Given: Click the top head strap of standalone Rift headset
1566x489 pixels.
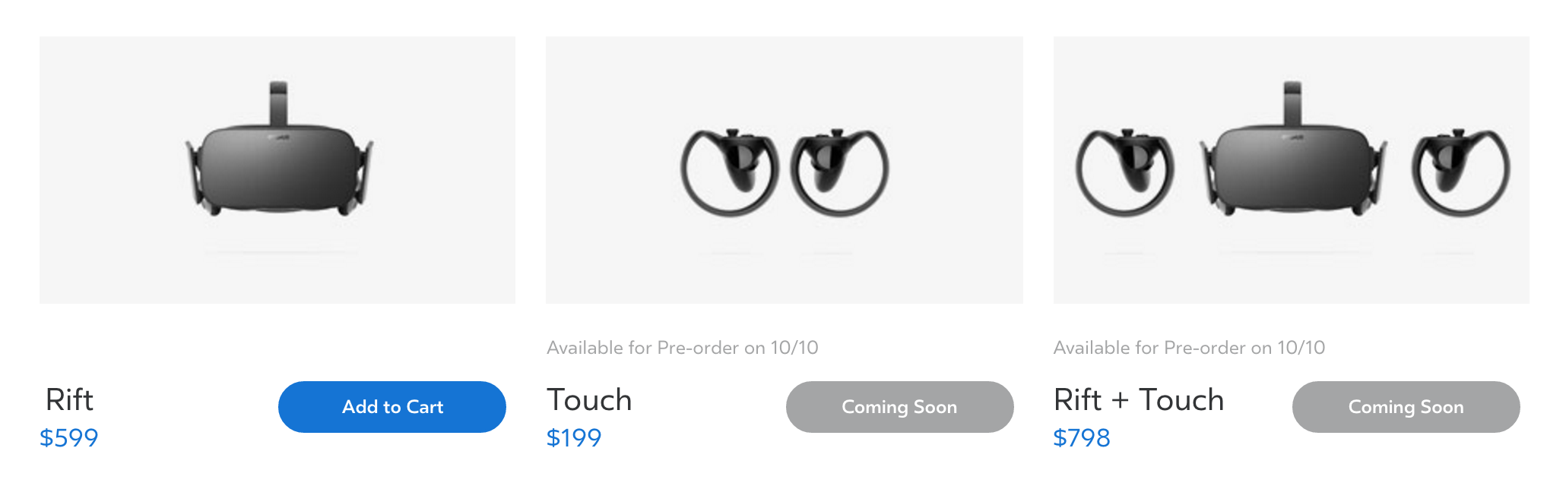Looking at the screenshot, I should (279, 103).
